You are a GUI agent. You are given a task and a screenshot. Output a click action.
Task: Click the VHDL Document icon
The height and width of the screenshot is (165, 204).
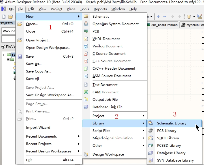click(86, 39)
